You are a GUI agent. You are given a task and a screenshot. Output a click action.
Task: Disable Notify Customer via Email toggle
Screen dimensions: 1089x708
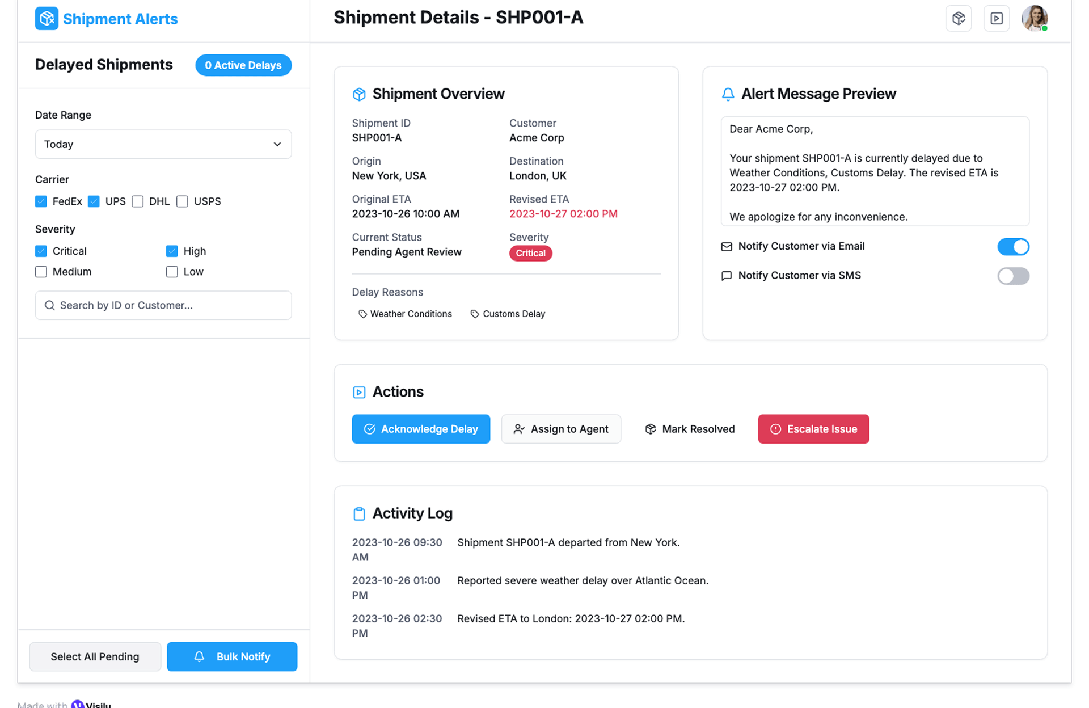[1013, 247]
